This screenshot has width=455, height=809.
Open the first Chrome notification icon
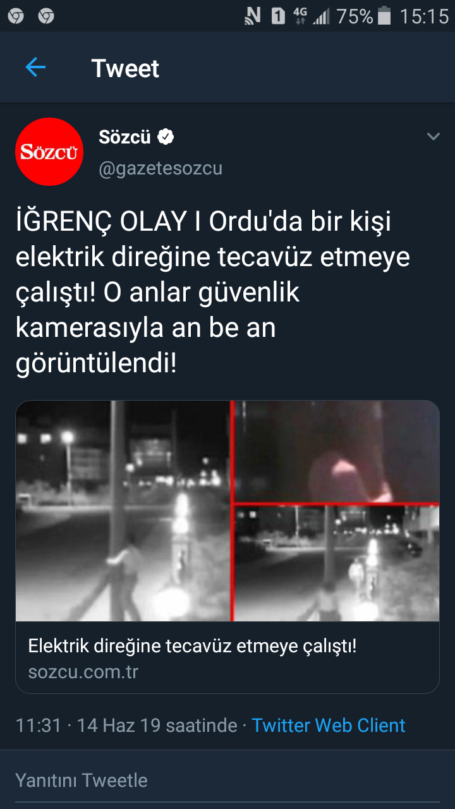[16, 16]
